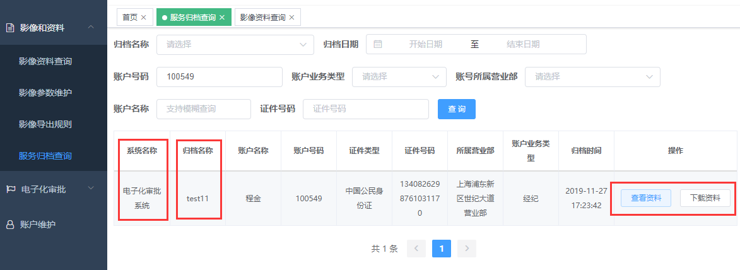740x270 pixels.
Task: Click the 经纪 business type cell
Action: [531, 198]
